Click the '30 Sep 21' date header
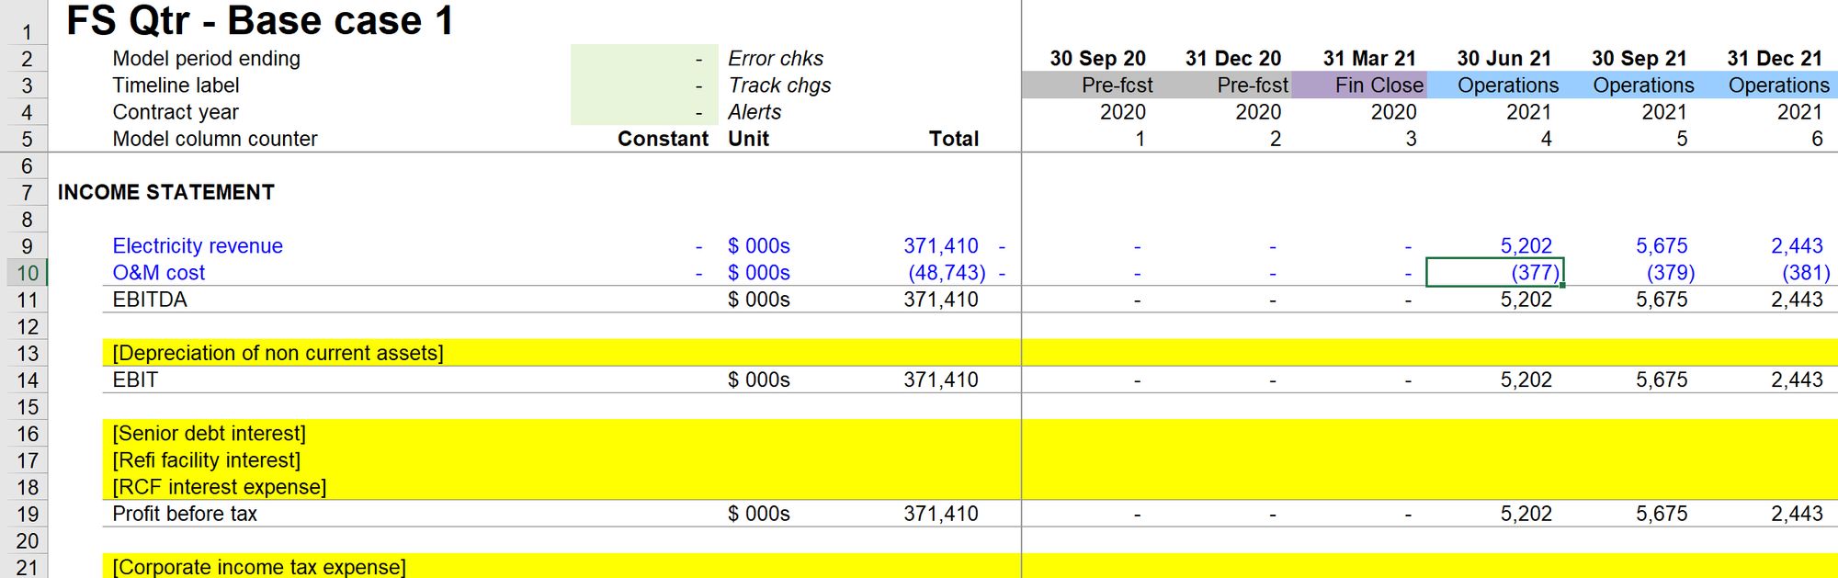Screen dimensions: 1838x578 [x=1639, y=59]
